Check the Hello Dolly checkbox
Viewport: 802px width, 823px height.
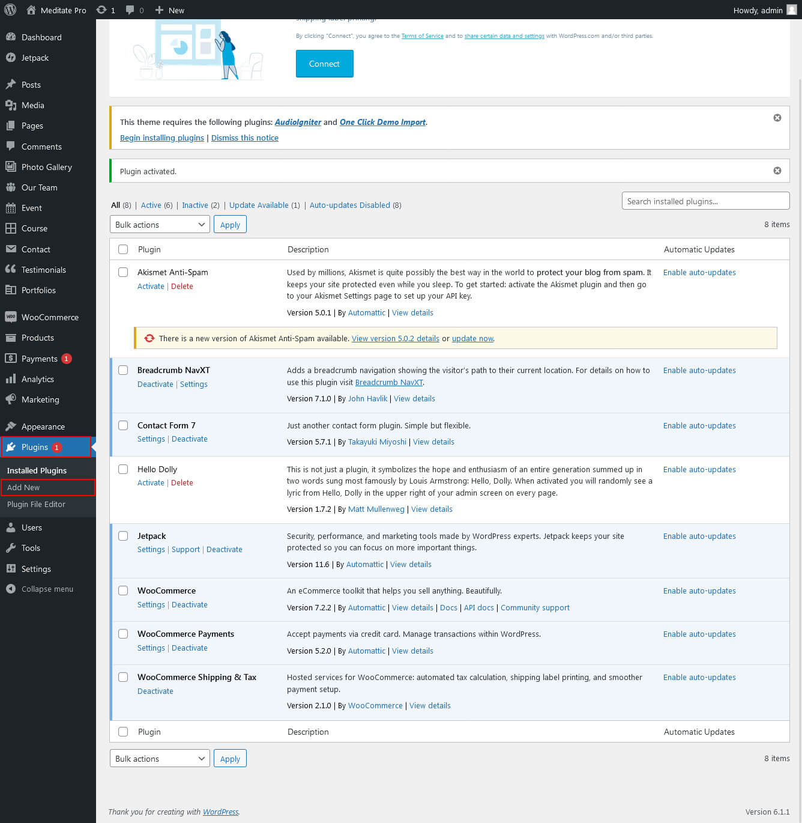[x=123, y=469]
